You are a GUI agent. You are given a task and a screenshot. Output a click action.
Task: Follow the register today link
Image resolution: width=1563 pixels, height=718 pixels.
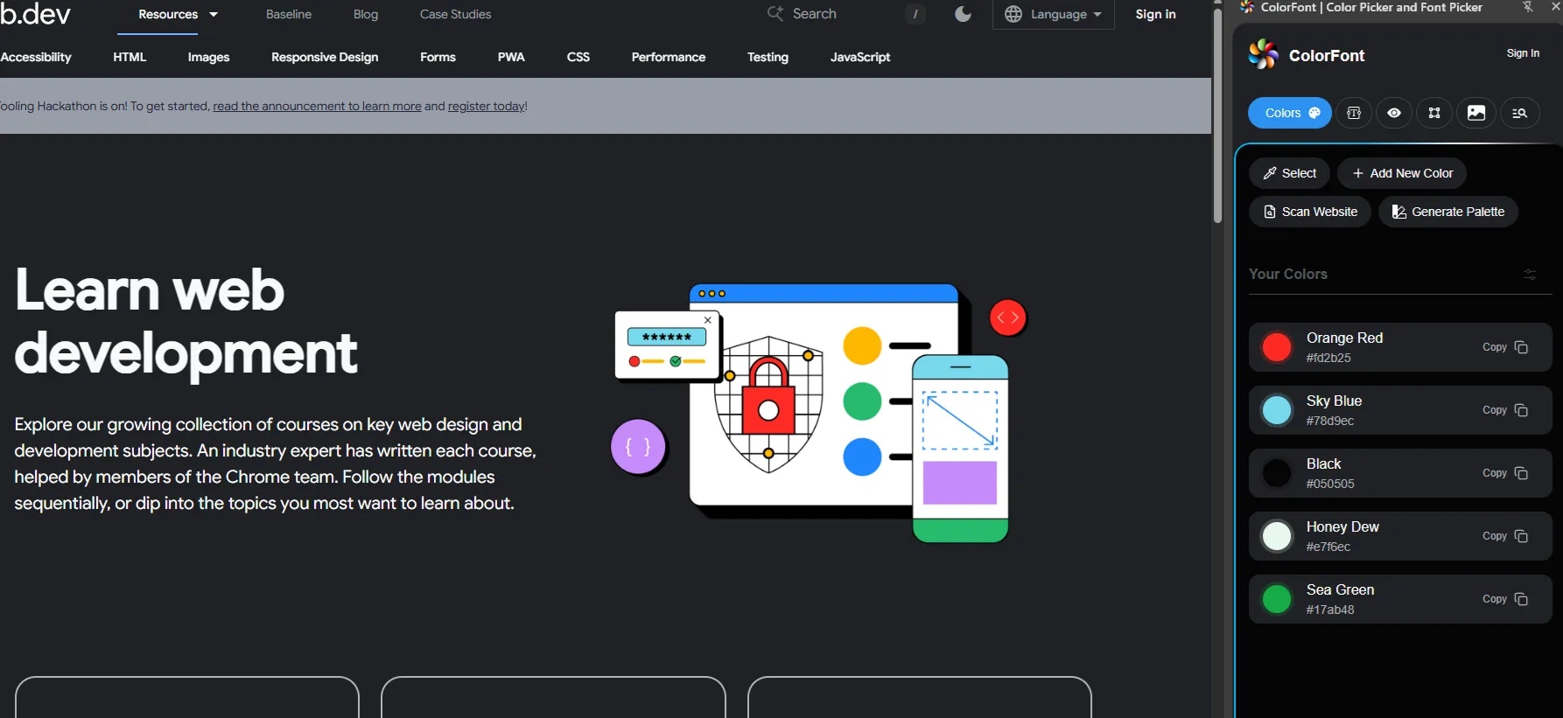[x=487, y=107]
